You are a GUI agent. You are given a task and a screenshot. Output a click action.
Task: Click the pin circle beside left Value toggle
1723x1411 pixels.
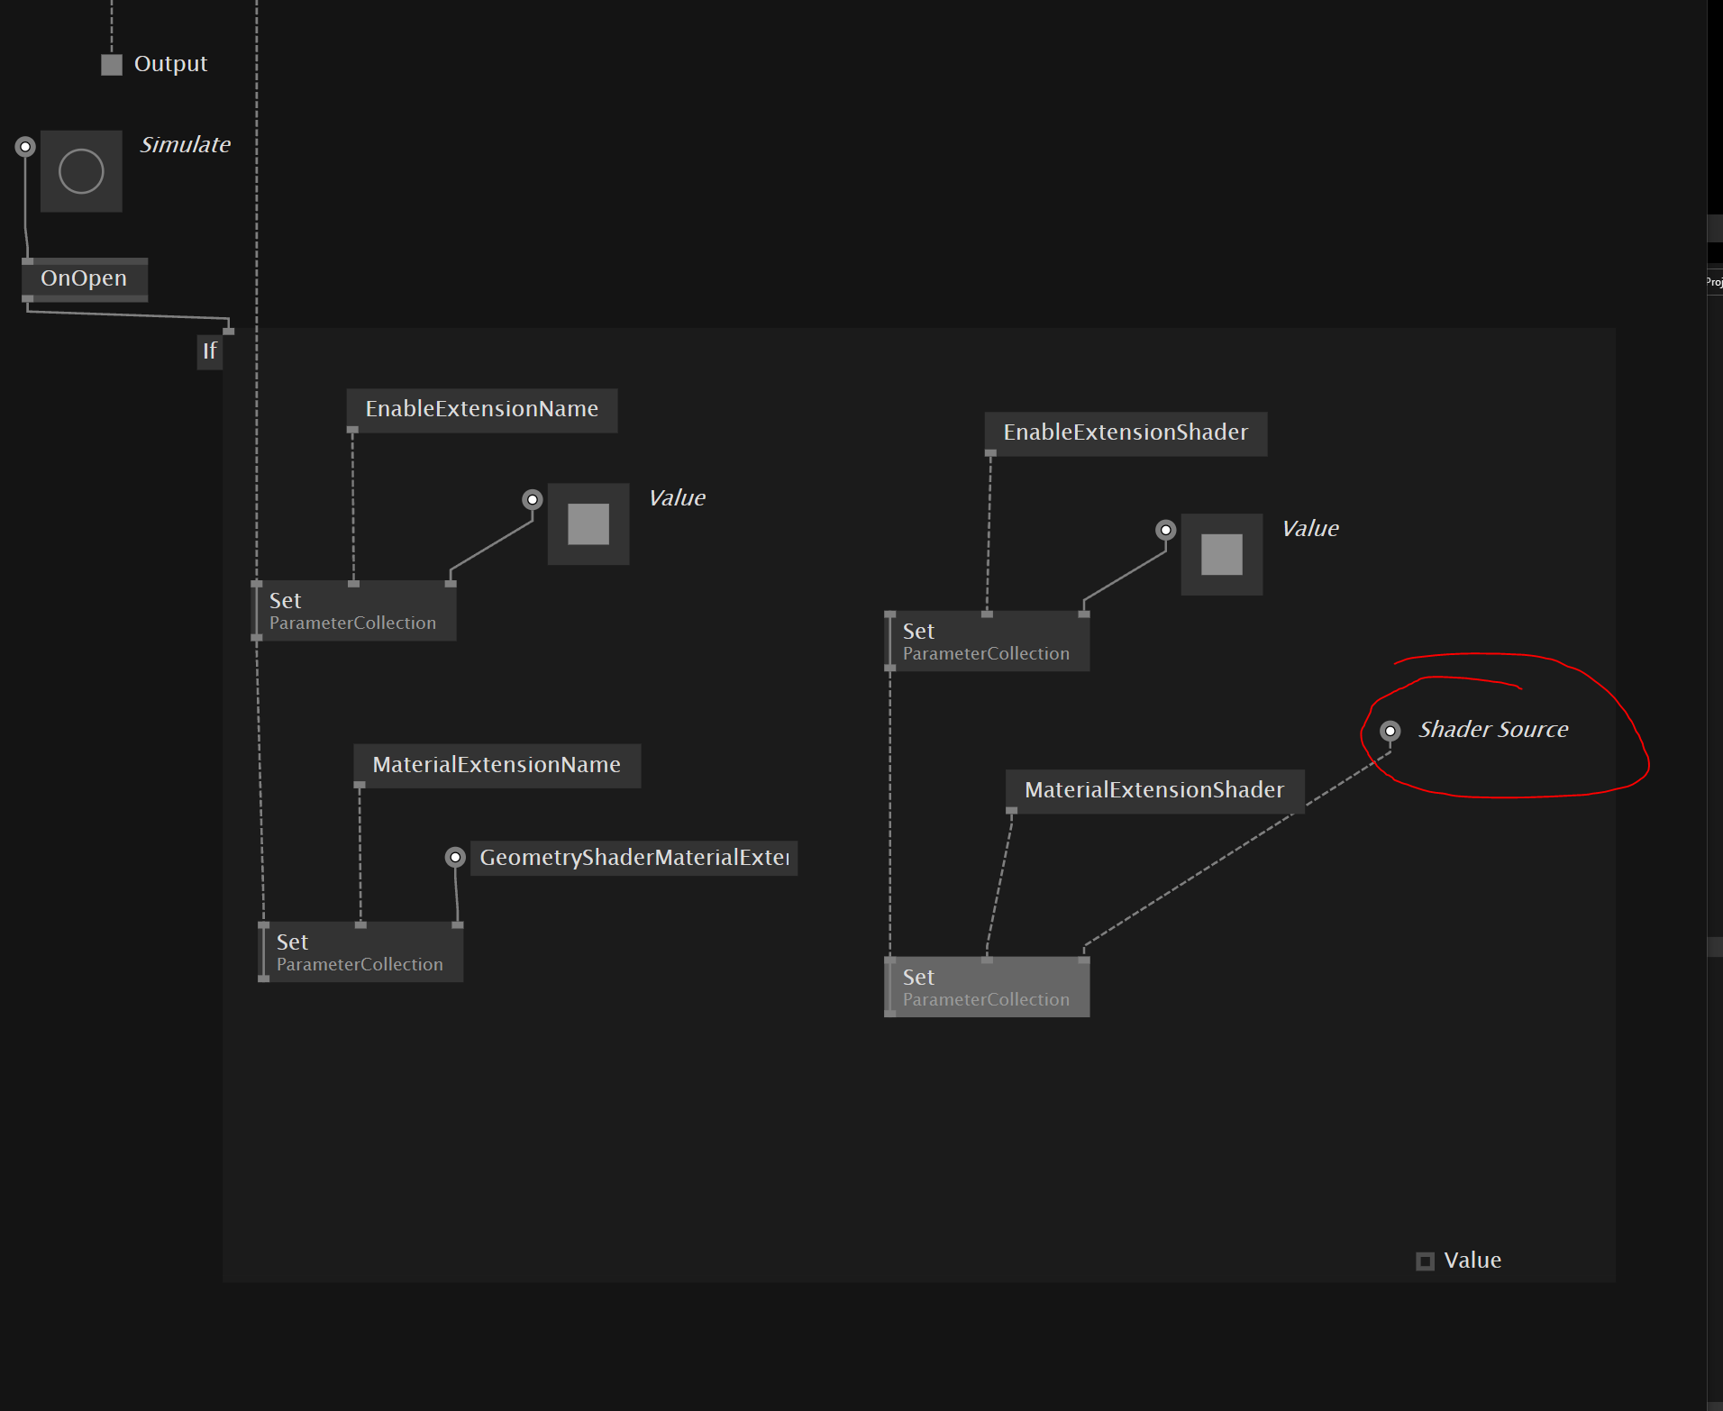(x=533, y=499)
